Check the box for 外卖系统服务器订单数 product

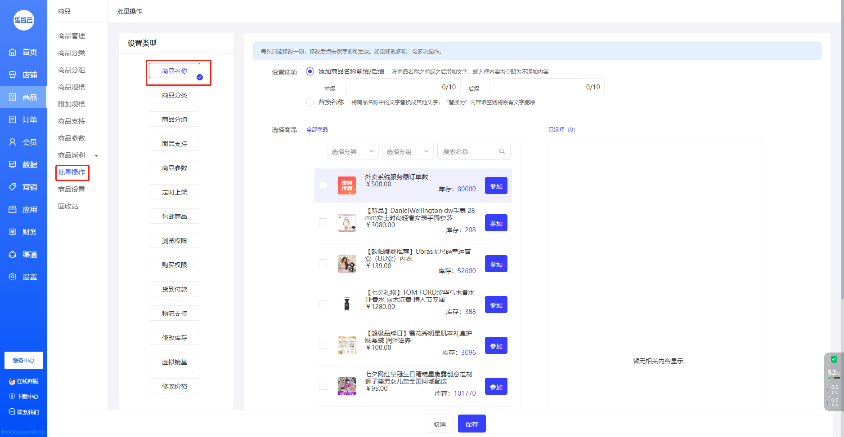pyautogui.click(x=323, y=185)
